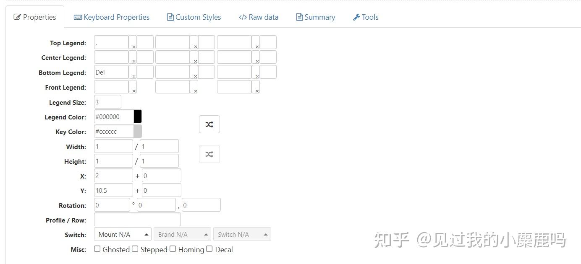Screen dimensions: 581x264
Task: Check the Homing option
Action: (173, 249)
